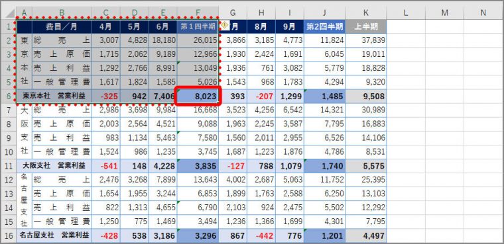Select red value -541 in row 11

click(105, 166)
